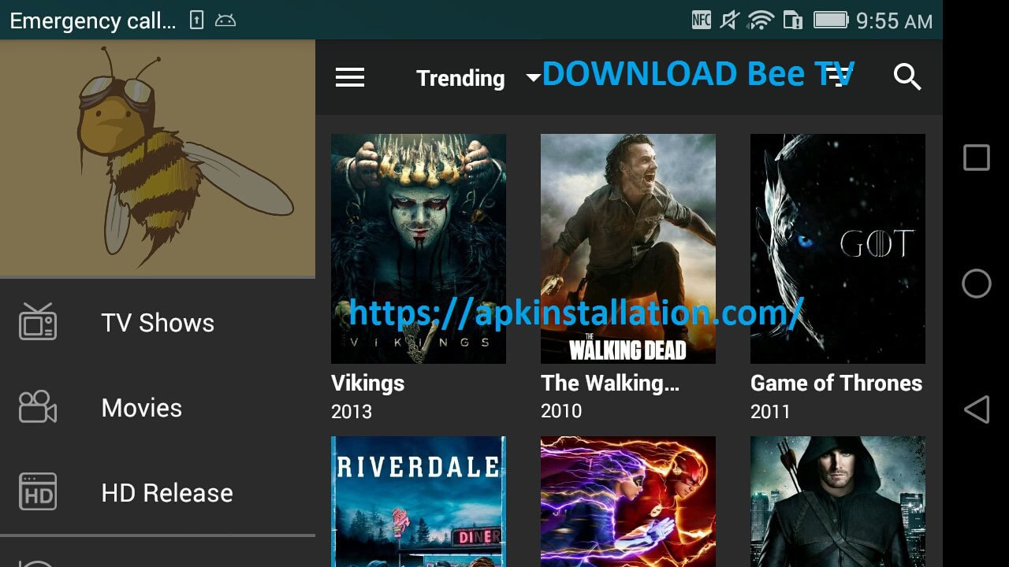Open The Walking Dead poster
This screenshot has width=1009, height=567.
628,249
